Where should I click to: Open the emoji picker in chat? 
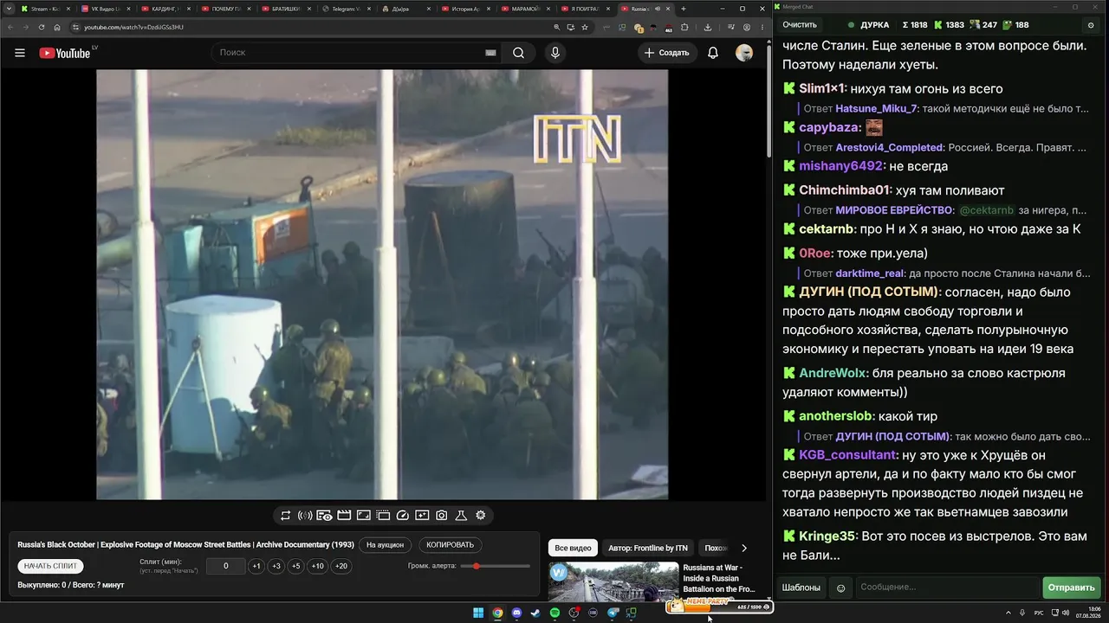(840, 588)
